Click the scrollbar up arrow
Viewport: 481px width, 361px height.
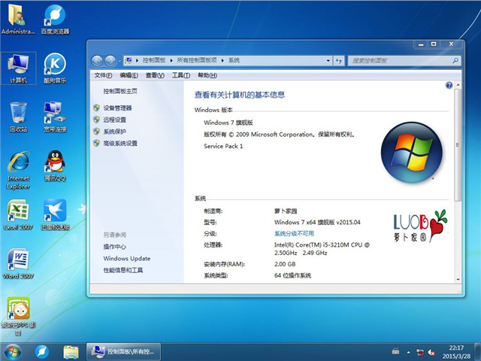click(458, 84)
